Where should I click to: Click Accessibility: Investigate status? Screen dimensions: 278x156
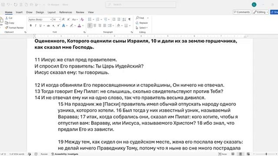[65, 154]
